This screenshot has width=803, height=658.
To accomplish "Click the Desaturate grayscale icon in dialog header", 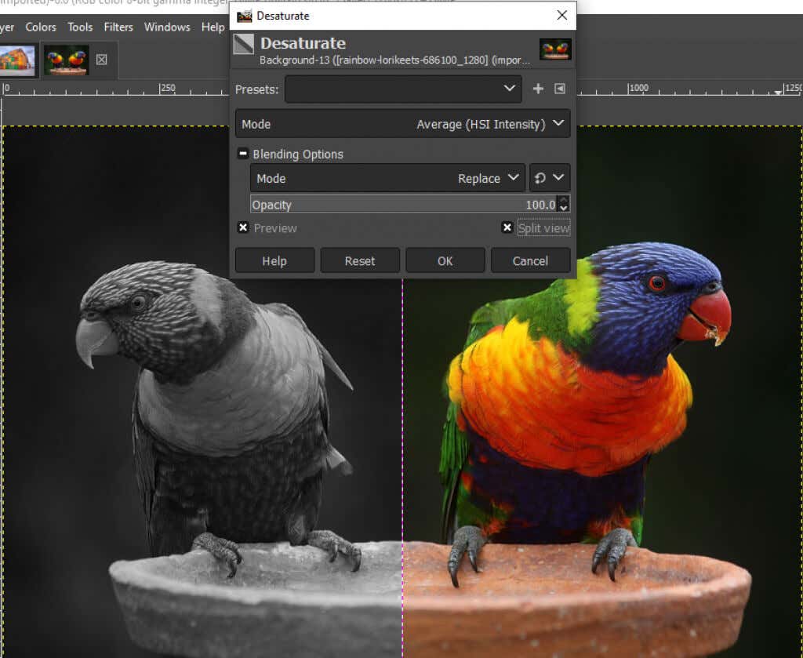I will point(243,44).
